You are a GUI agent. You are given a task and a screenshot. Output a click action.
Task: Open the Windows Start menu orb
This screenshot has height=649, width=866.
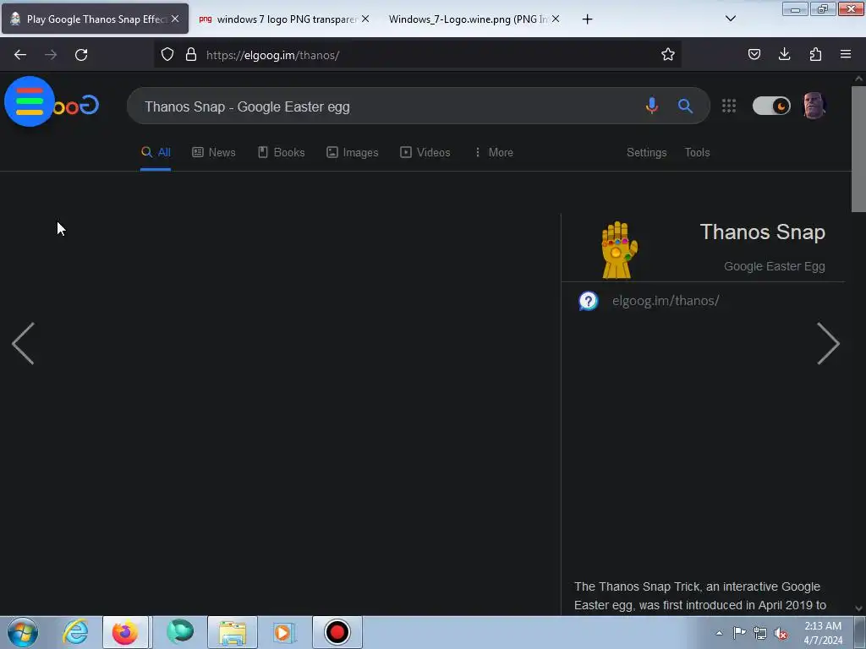coord(23,632)
